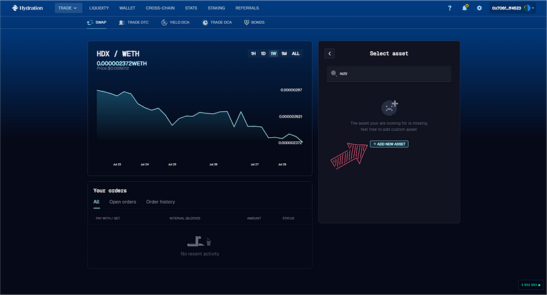Open the STAKING menu
Viewport: 547px width, 295px height.
pyautogui.click(x=216, y=8)
